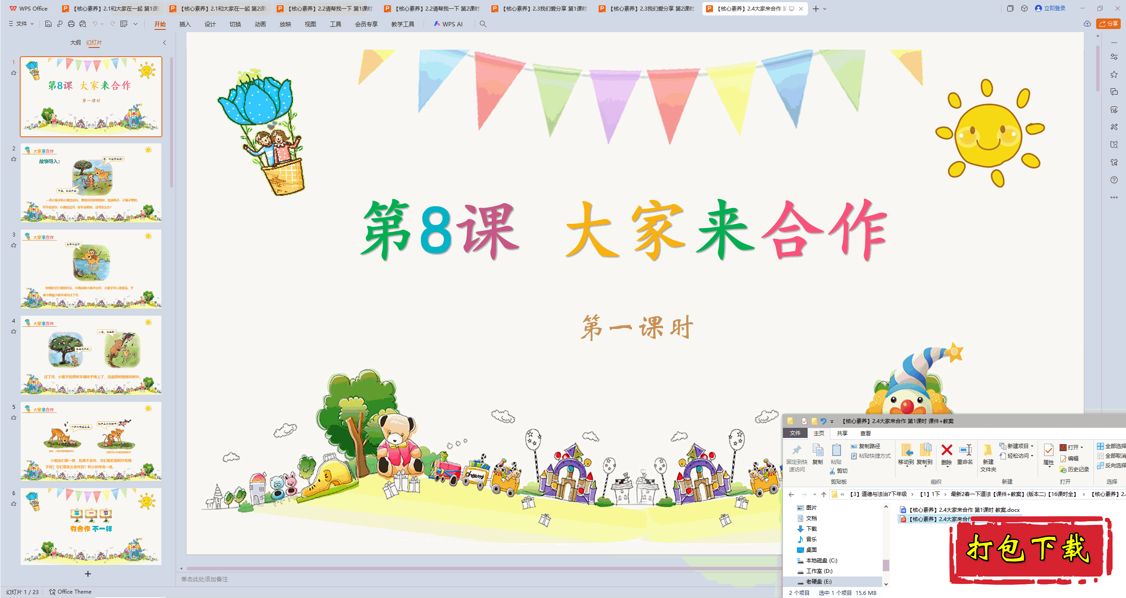Expand the undo history dropdown arrow
This screenshot has width=1126, height=598.
click(x=102, y=24)
